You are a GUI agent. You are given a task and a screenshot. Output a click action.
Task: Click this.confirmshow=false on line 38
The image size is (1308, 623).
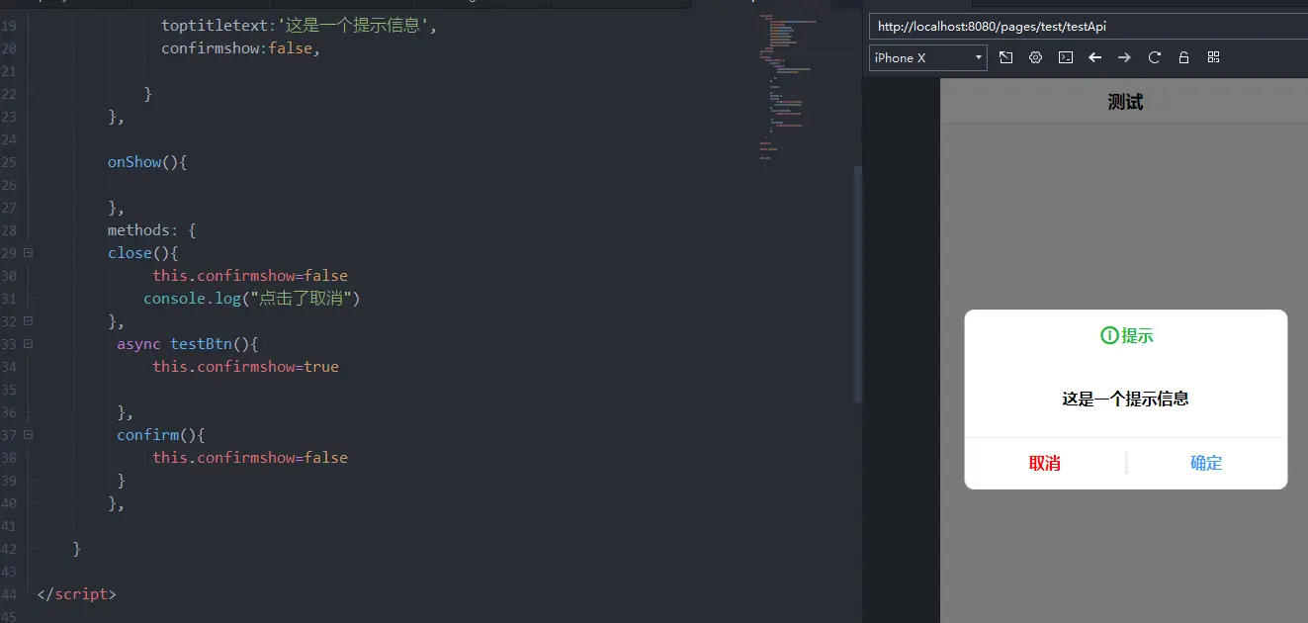[250, 458]
